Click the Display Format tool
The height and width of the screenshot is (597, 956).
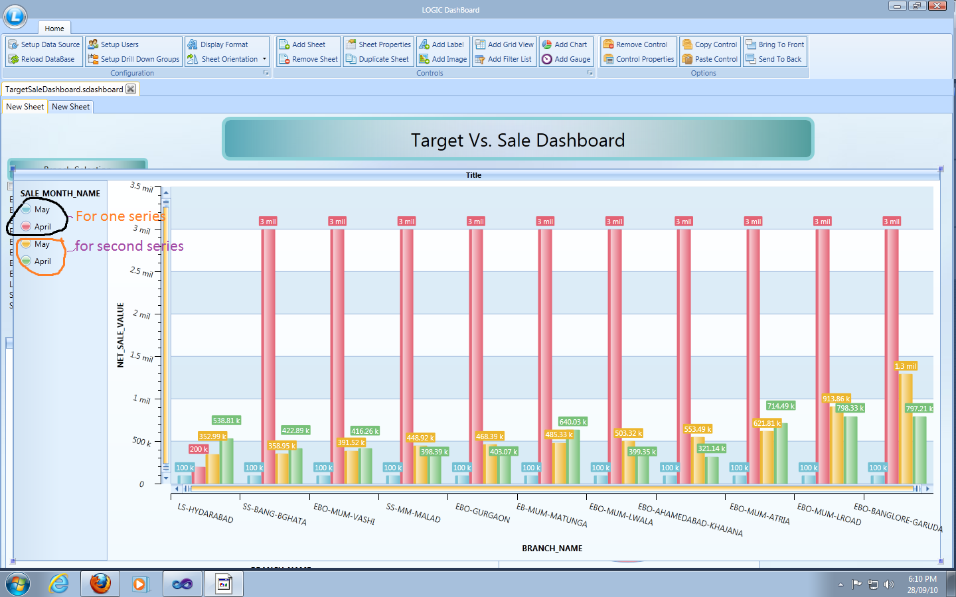coord(217,44)
